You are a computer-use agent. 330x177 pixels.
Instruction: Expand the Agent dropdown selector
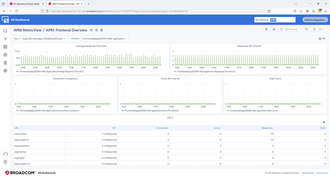click(x=45, y=39)
